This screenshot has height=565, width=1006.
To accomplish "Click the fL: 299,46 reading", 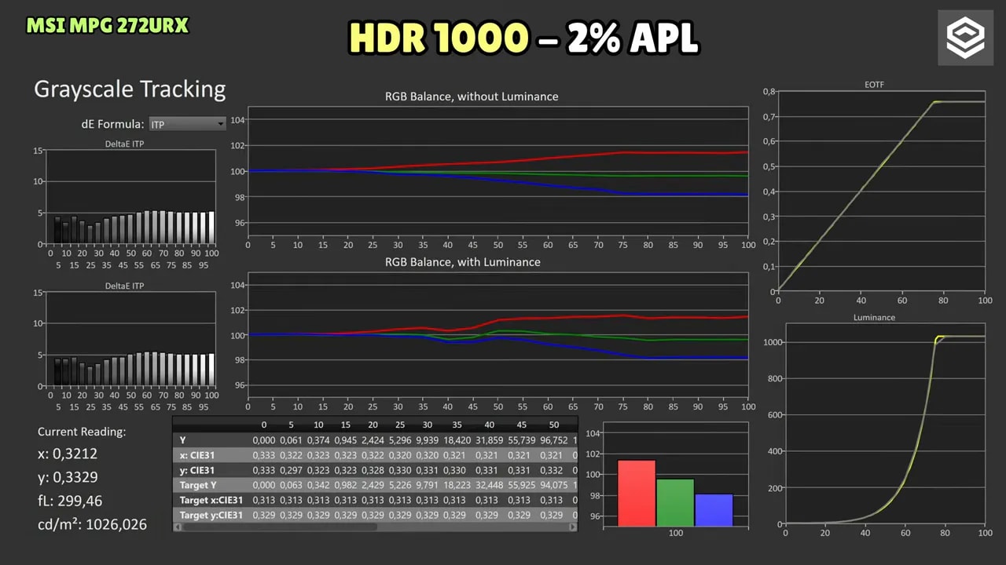I will [x=70, y=501].
